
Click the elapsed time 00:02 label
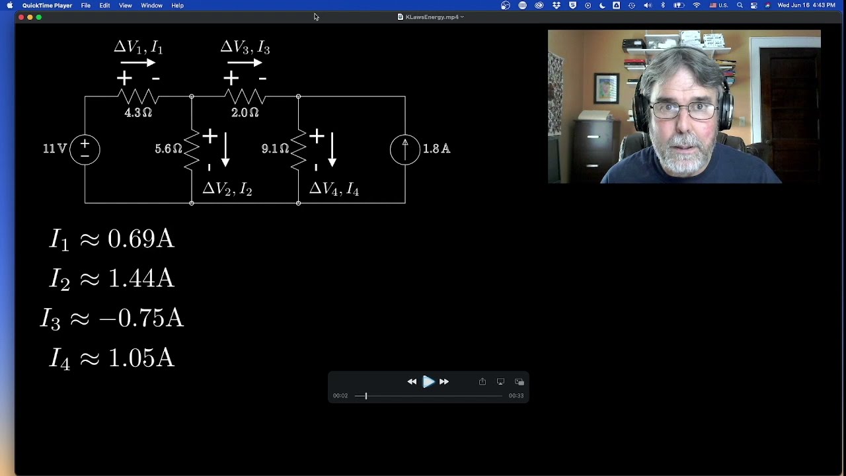(340, 395)
